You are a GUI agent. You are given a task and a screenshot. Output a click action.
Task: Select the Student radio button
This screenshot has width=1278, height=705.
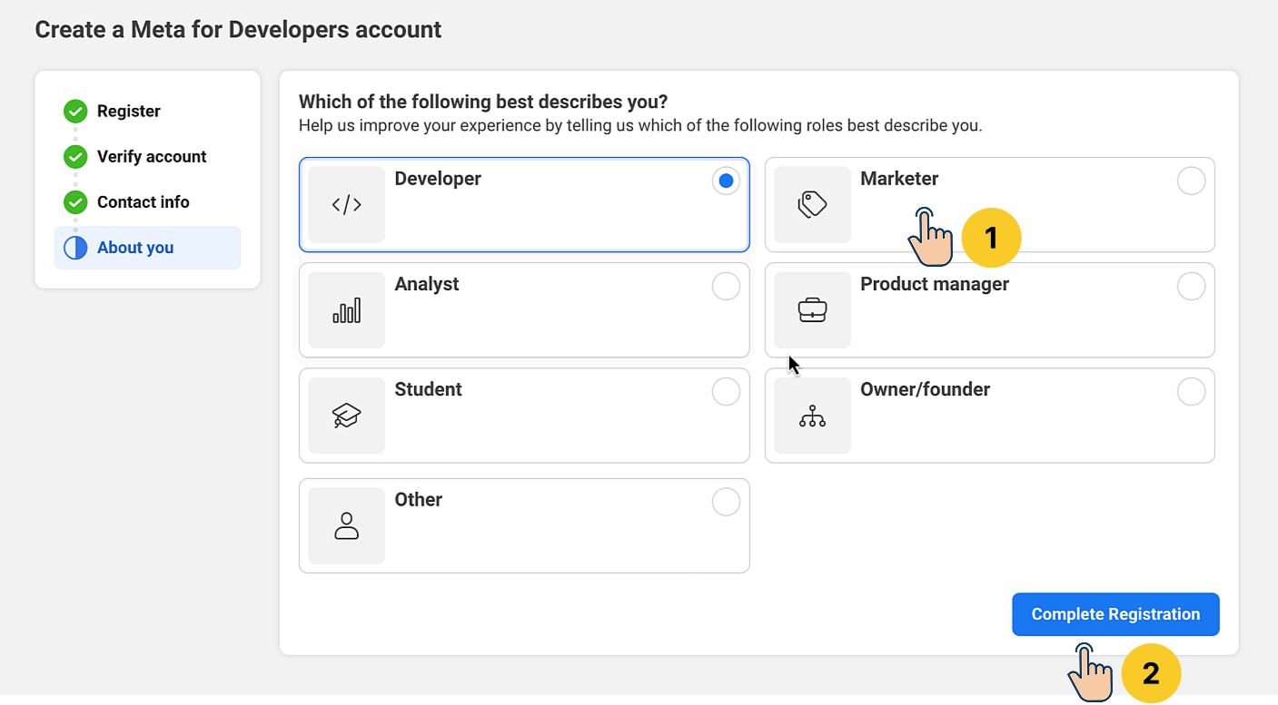[726, 392]
